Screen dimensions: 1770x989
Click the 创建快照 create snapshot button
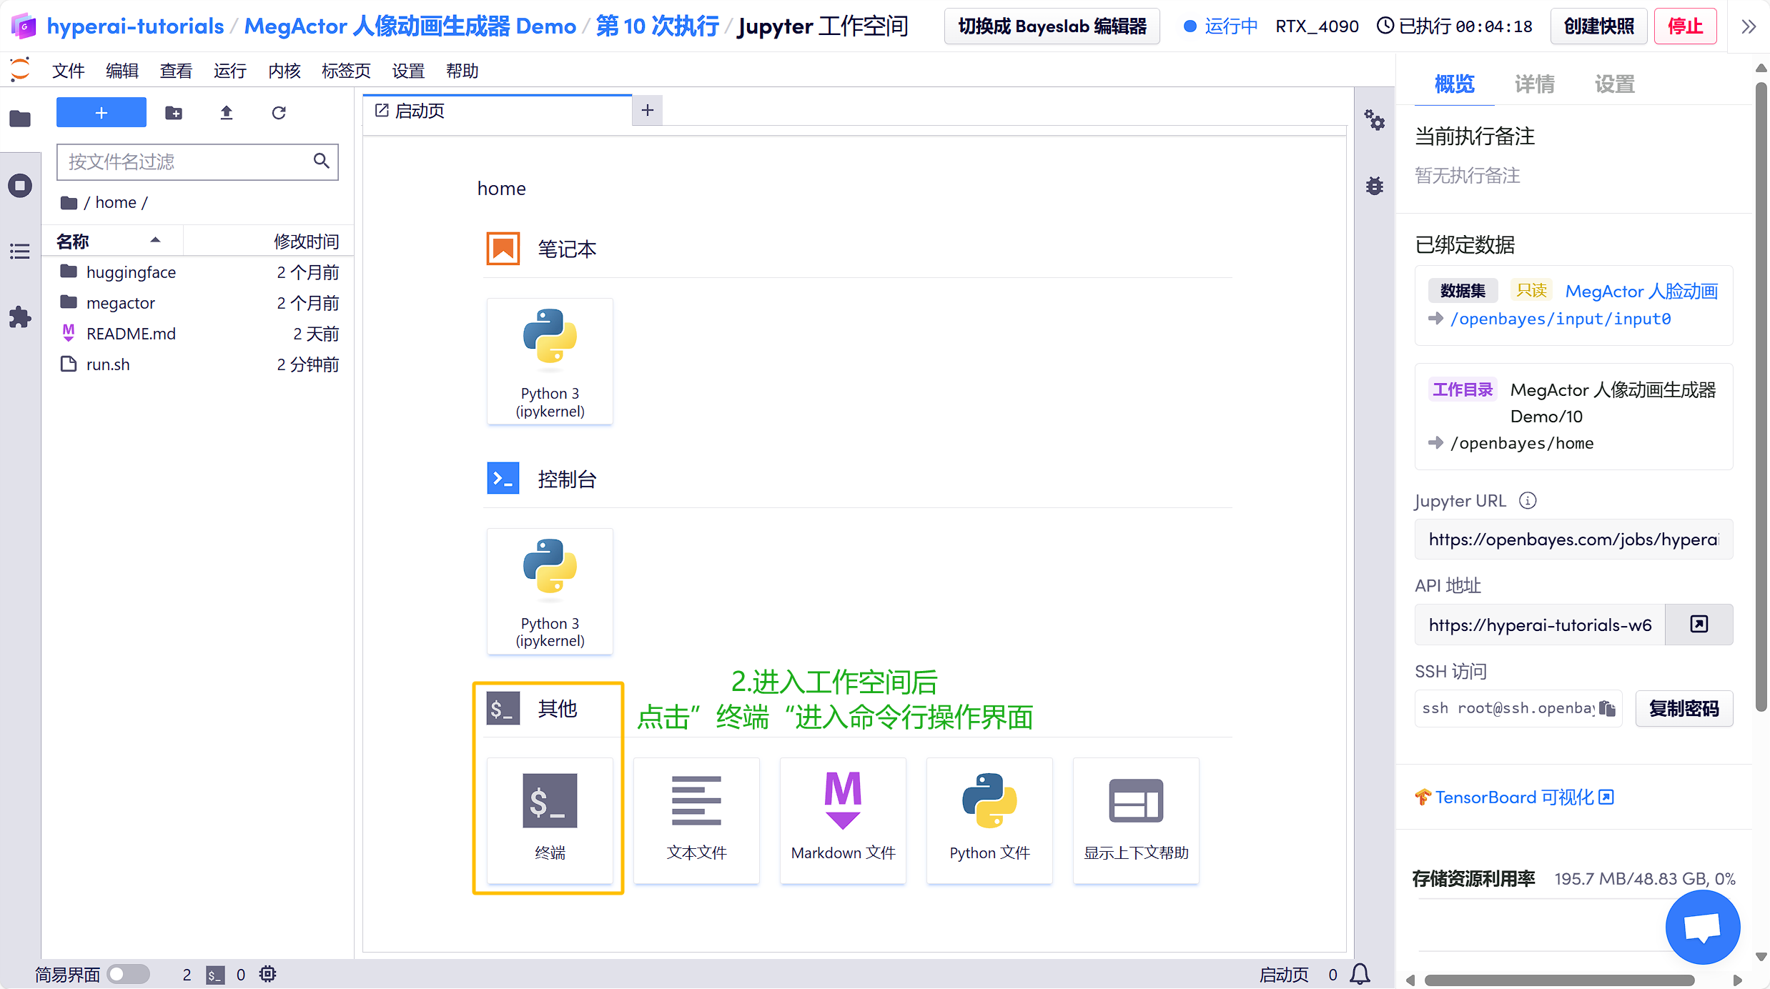[x=1598, y=26]
